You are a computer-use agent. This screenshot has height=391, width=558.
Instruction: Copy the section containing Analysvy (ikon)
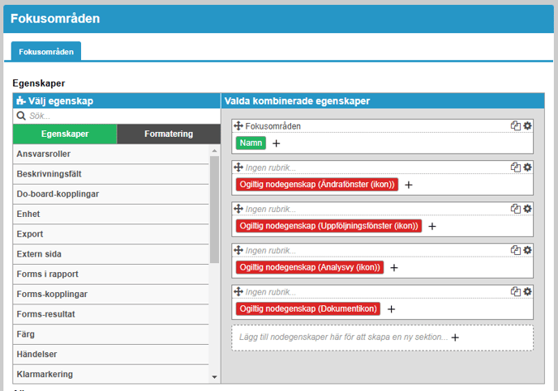[515, 250]
